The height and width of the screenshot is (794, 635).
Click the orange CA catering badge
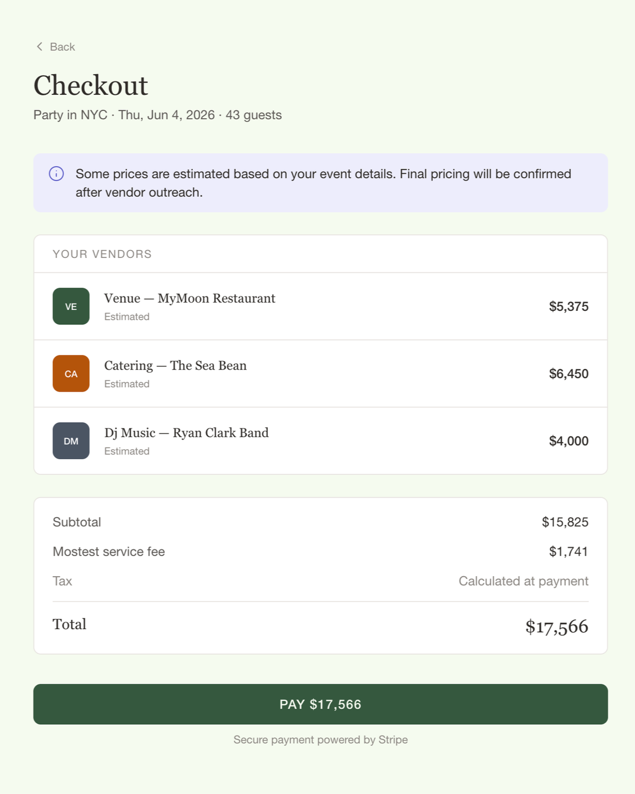coord(71,374)
